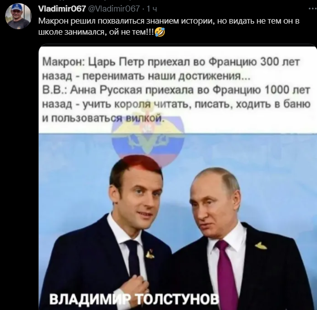Click the laughing emoji in the tweet
This screenshot has width=317, height=310.
click(160, 32)
